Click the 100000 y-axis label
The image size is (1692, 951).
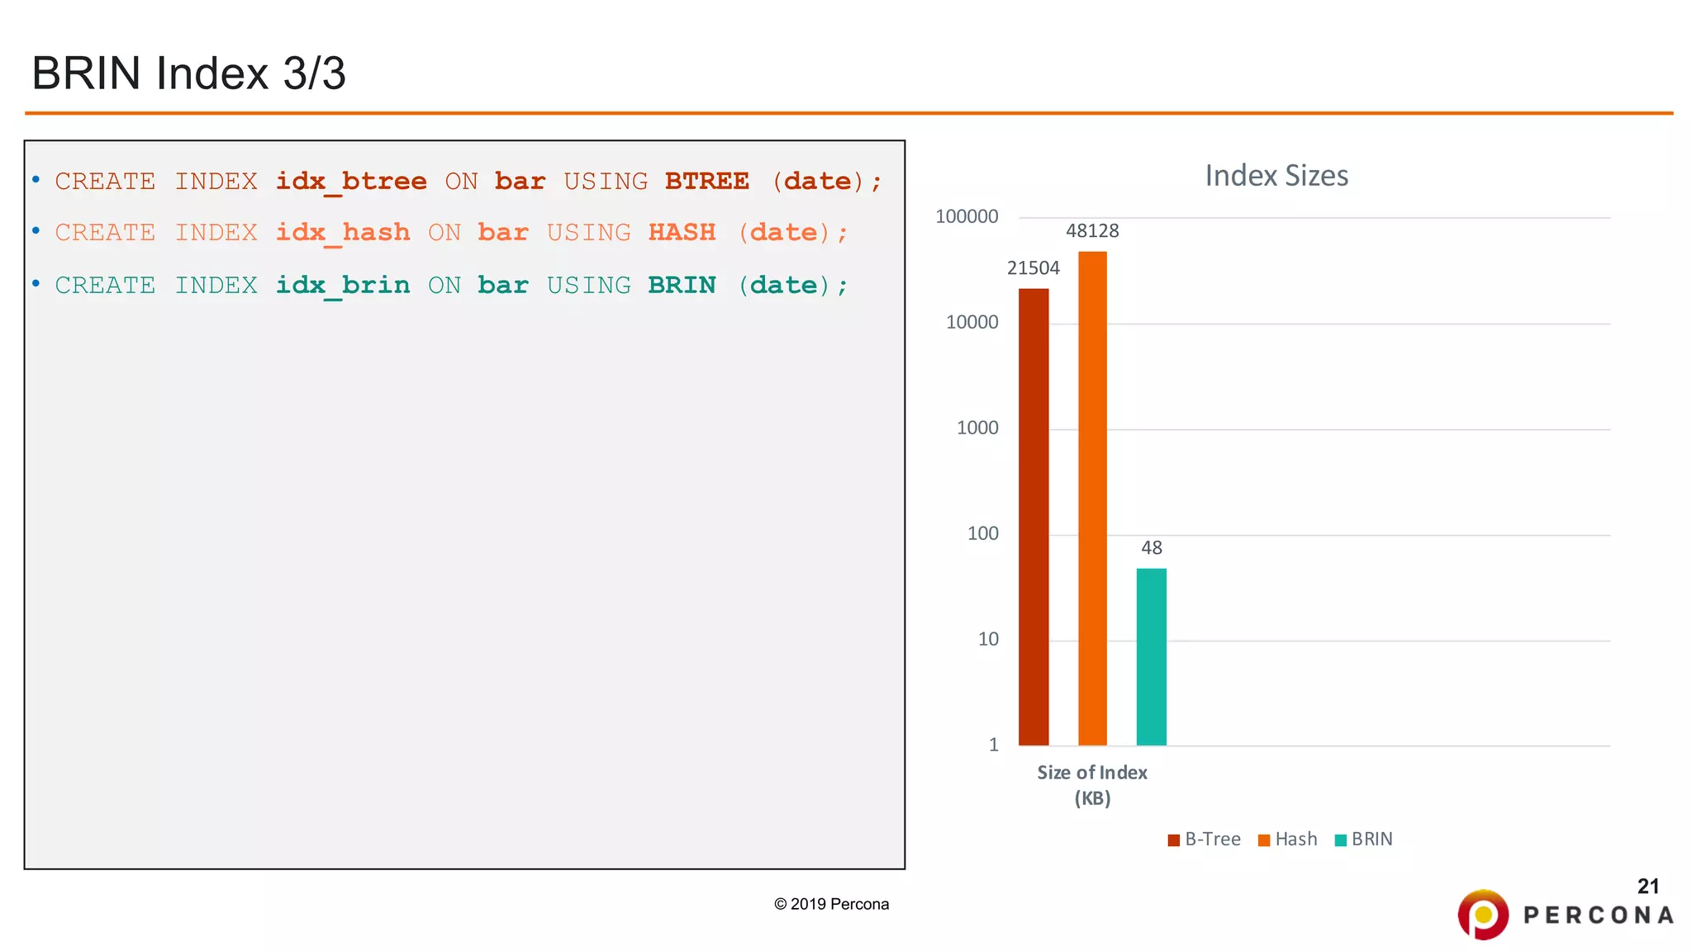966,217
